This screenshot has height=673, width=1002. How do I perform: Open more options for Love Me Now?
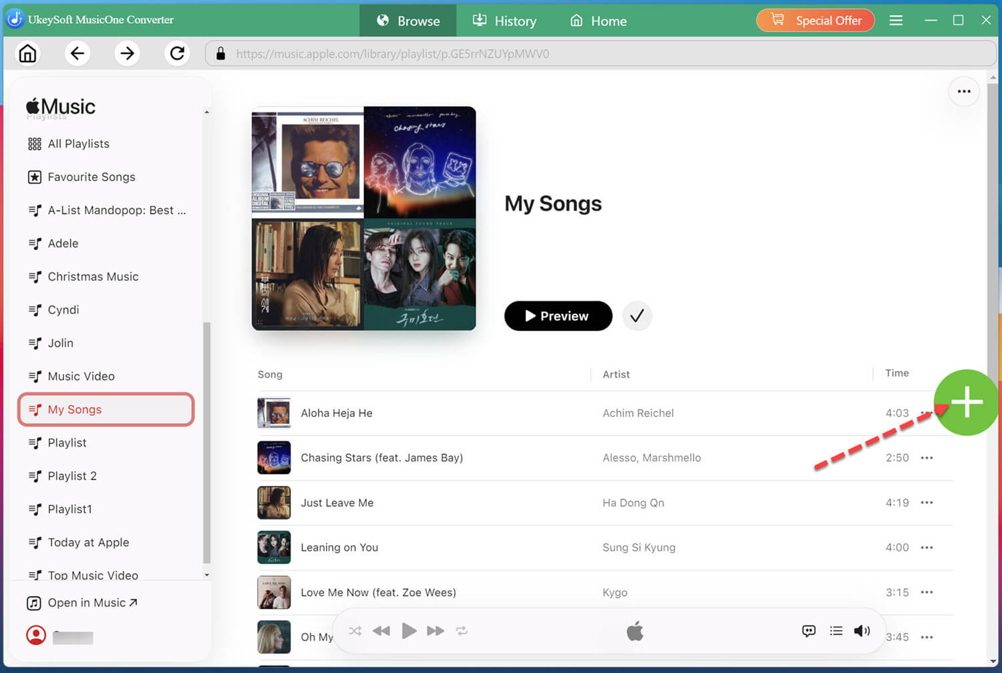coord(927,592)
